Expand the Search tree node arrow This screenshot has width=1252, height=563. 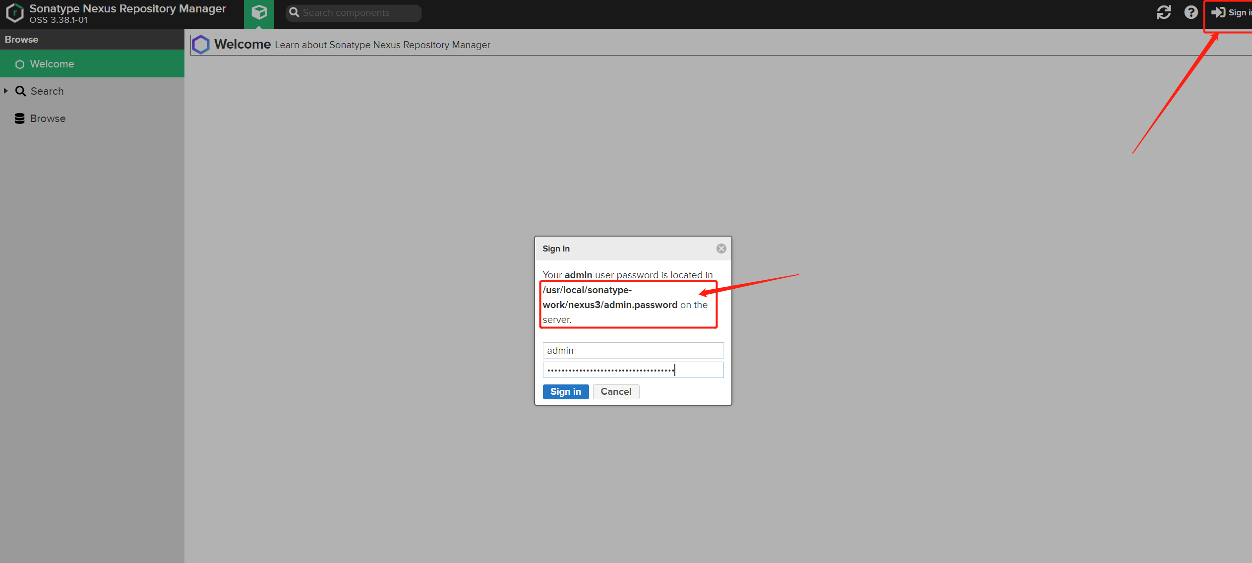click(x=6, y=91)
